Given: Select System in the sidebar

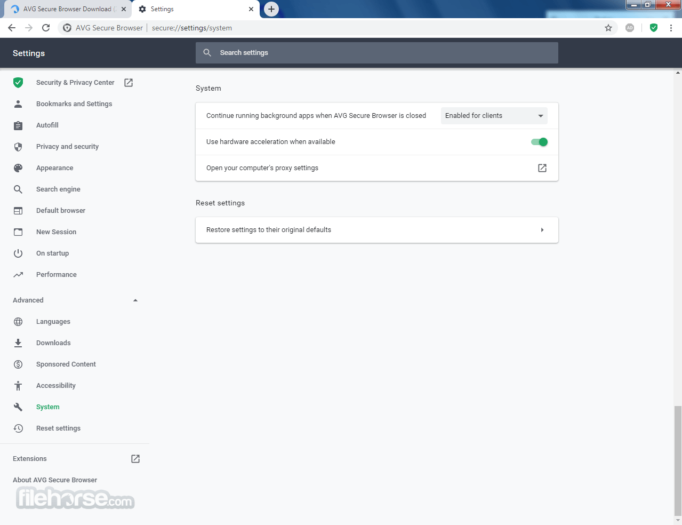Looking at the screenshot, I should (48, 407).
